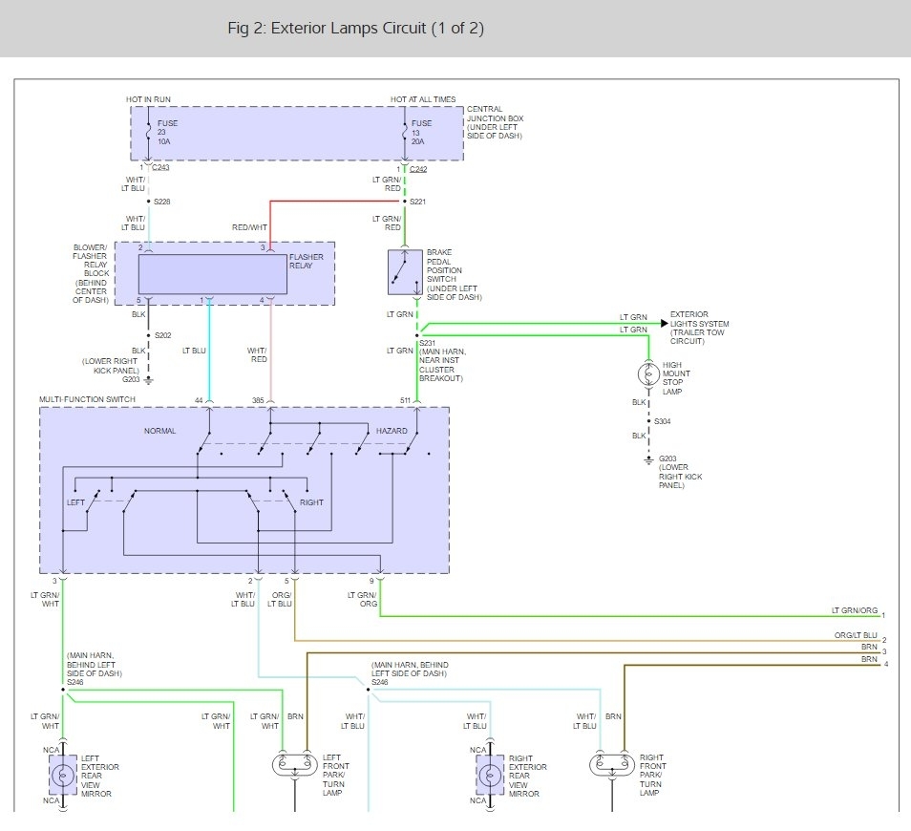Click the S221 splice point

(x=405, y=202)
